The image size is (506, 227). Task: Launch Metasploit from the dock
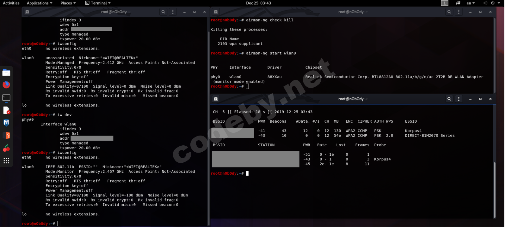pos(6,123)
